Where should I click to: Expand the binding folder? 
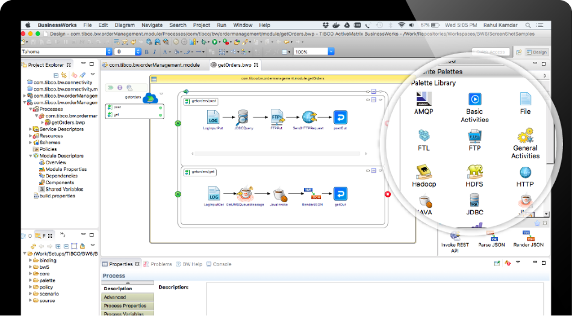point(31,260)
